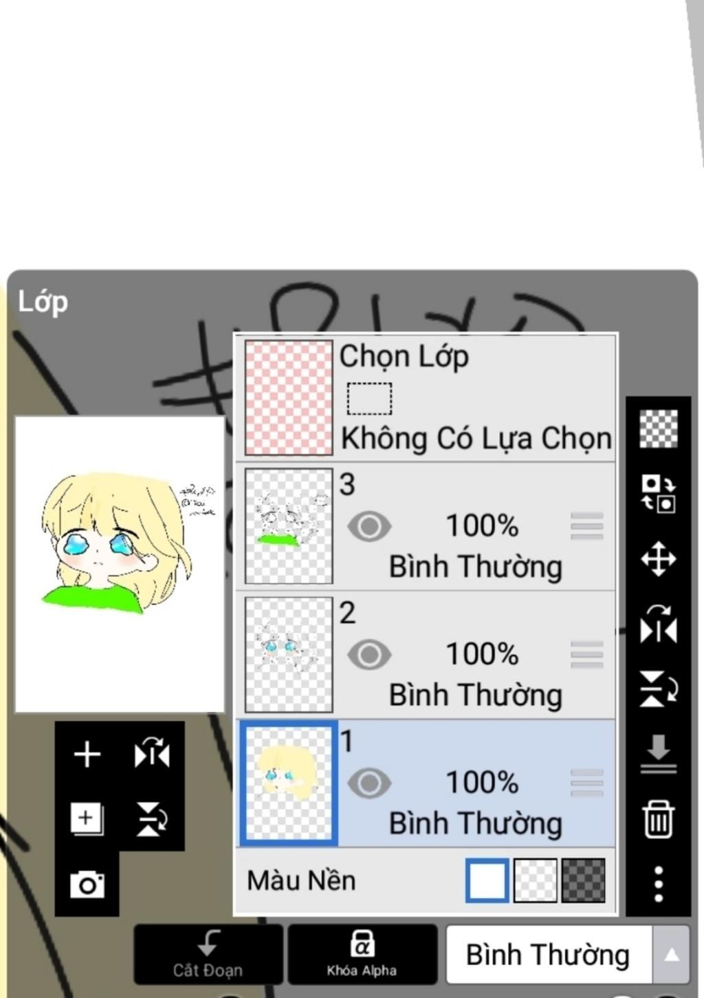Tap the merge layer down arrow icon
704x998 pixels.
tap(658, 754)
